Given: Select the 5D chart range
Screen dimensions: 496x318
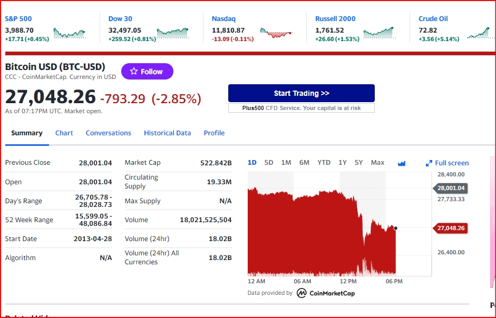Looking at the screenshot, I should pyautogui.click(x=269, y=163).
